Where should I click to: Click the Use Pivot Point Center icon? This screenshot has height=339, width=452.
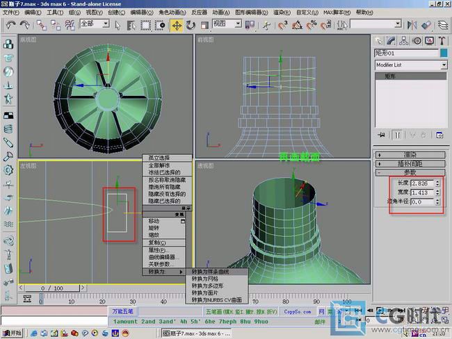pos(250,25)
